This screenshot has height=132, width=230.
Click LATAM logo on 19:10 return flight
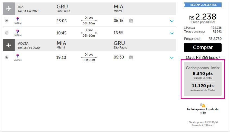click(x=18, y=57)
